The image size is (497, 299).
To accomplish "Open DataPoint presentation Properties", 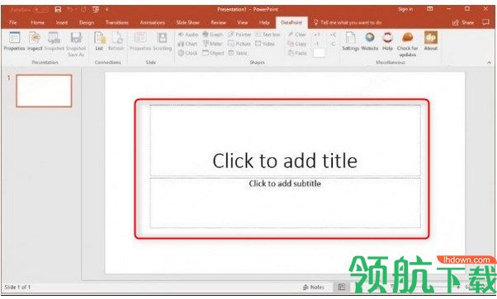I will [x=14, y=41].
